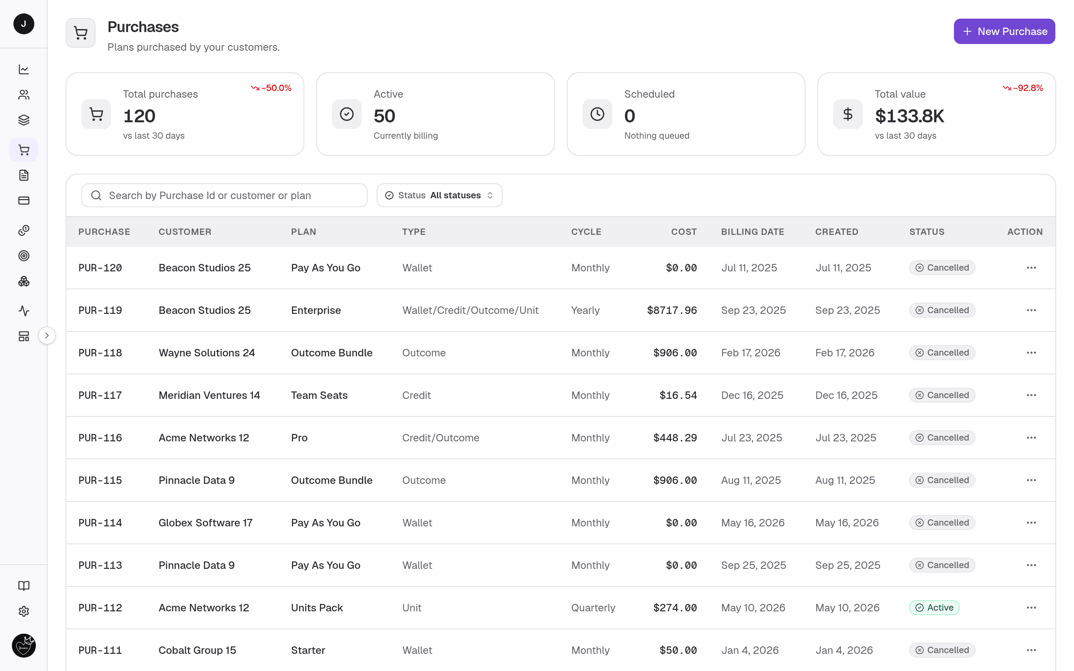The image size is (1074, 671).
Task: Open the activity pulse sidebar icon
Action: [23, 311]
